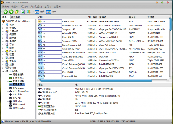Click the Refresh toolbar icon
173x124 pixels.
(x=23, y=12)
